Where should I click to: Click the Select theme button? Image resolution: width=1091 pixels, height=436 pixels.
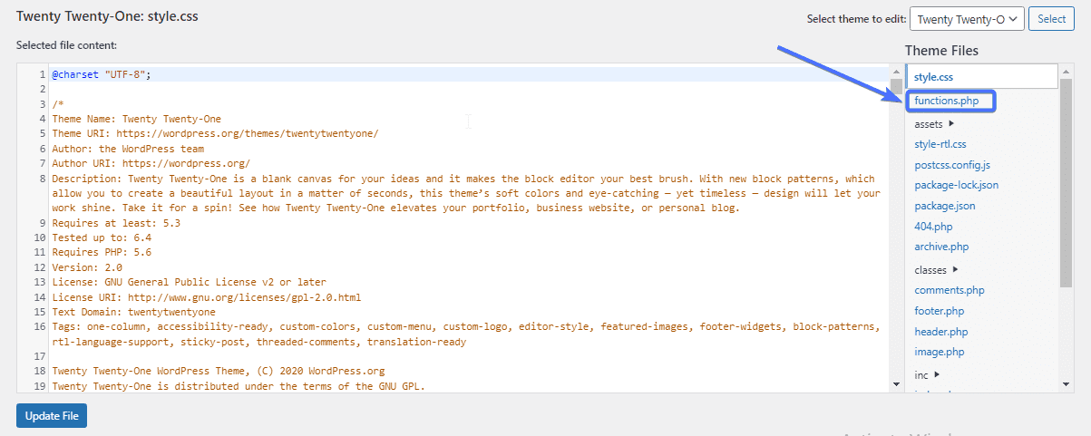point(1052,18)
